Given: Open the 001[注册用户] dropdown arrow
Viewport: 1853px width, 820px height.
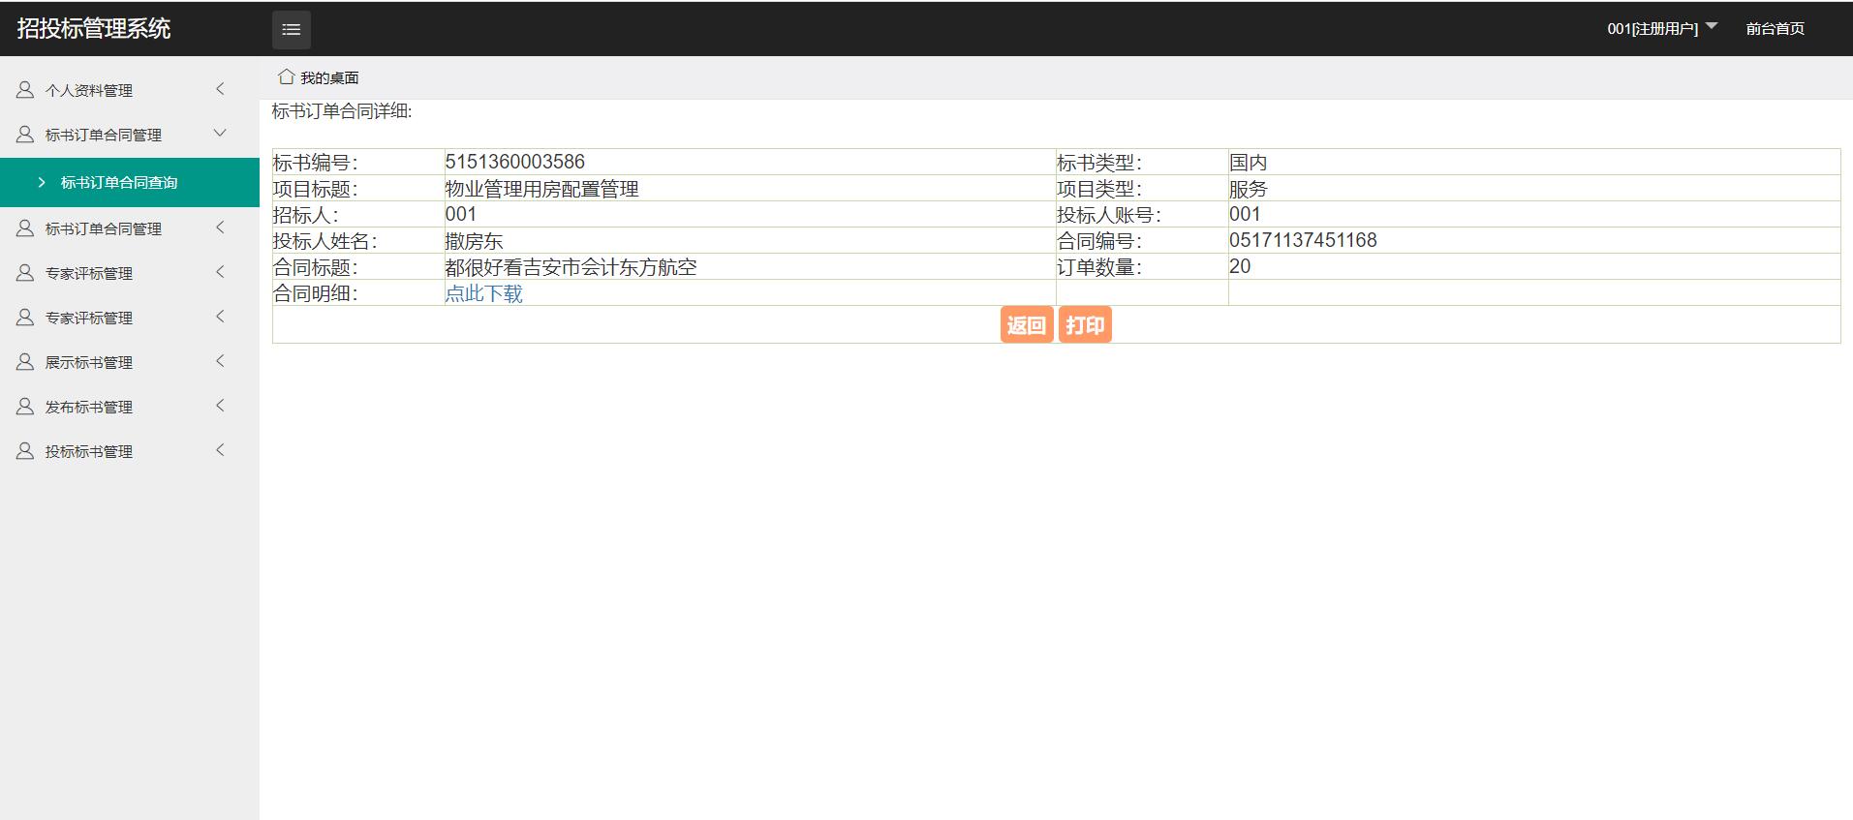Looking at the screenshot, I should (x=1712, y=26).
